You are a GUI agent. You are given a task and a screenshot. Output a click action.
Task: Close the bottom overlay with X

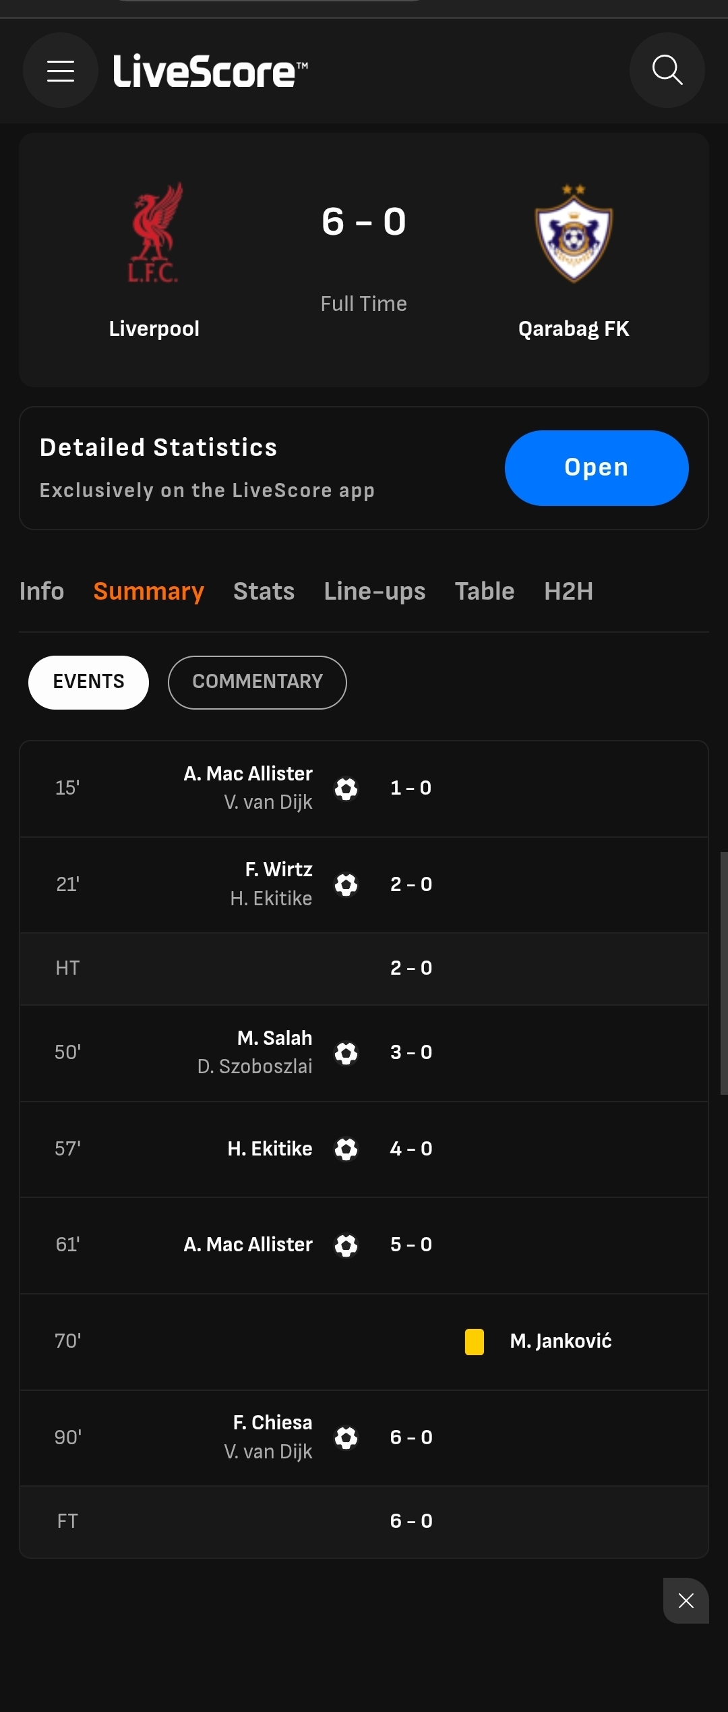point(686,1601)
